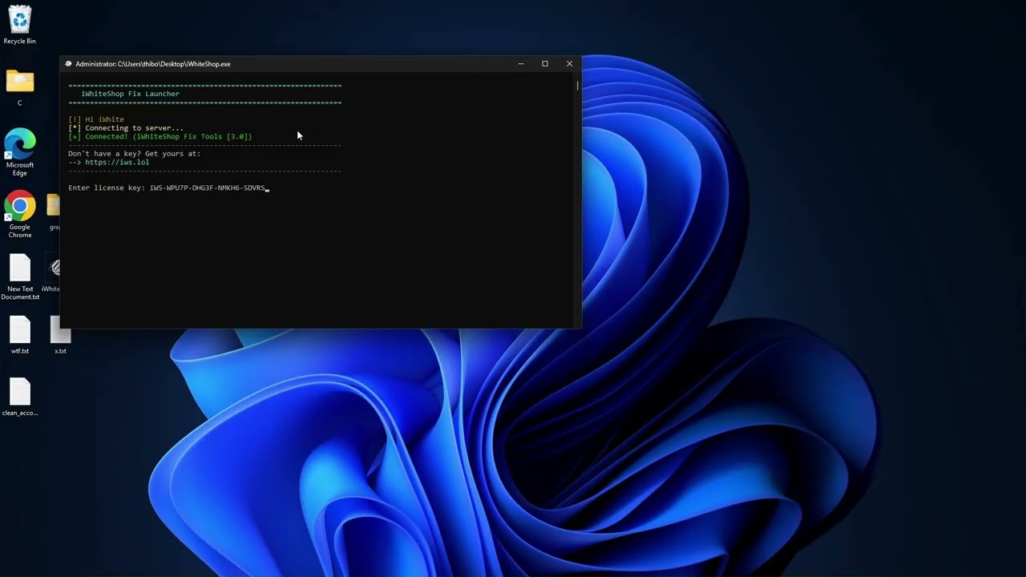Click the "Enter license key:" prompt label
This screenshot has width=1026, height=577.
[107, 188]
